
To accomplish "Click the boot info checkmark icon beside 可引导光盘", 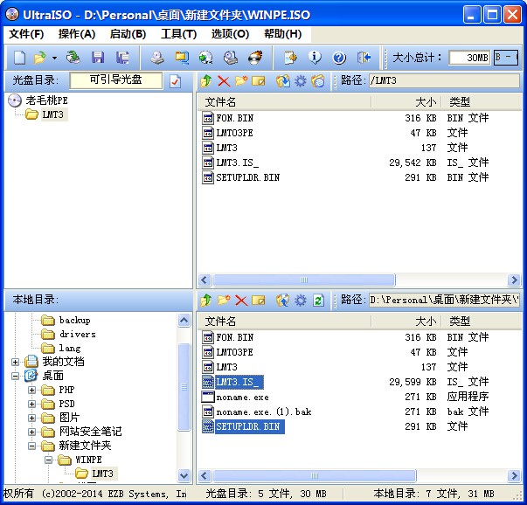I will click(x=175, y=81).
